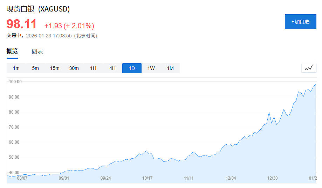Click the 98.11 current price
Viewport: 322px width, 188px height.
pyautogui.click(x=22, y=24)
